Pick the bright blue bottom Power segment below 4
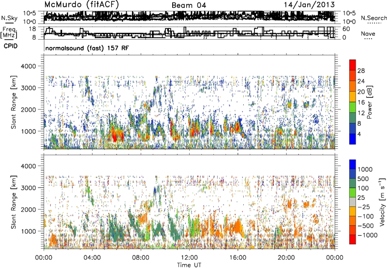The image size is (387, 268). point(353,139)
